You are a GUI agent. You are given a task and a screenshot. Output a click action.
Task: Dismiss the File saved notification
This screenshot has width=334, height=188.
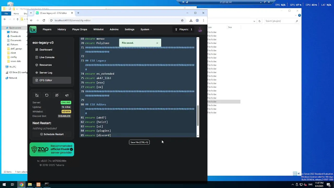coord(157,43)
